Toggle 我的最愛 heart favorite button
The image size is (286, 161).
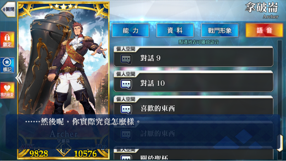[7, 90]
